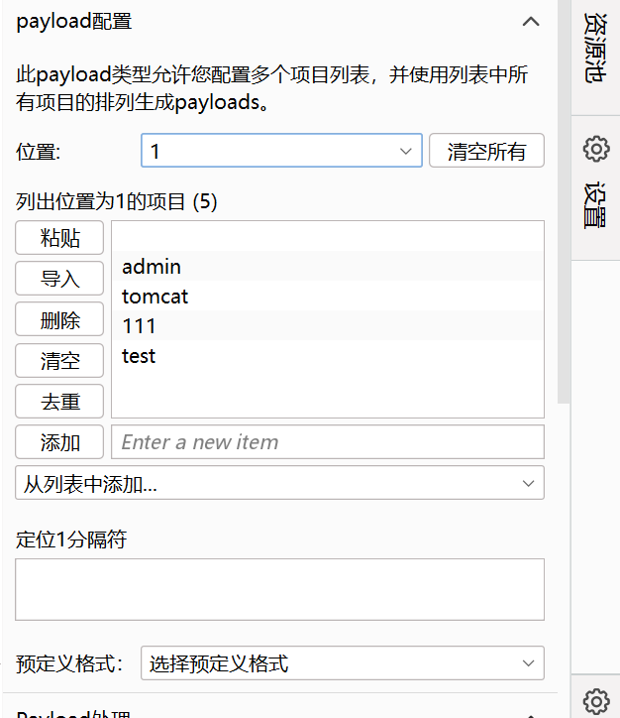
Task: Click the 添加 button
Action: (x=59, y=442)
